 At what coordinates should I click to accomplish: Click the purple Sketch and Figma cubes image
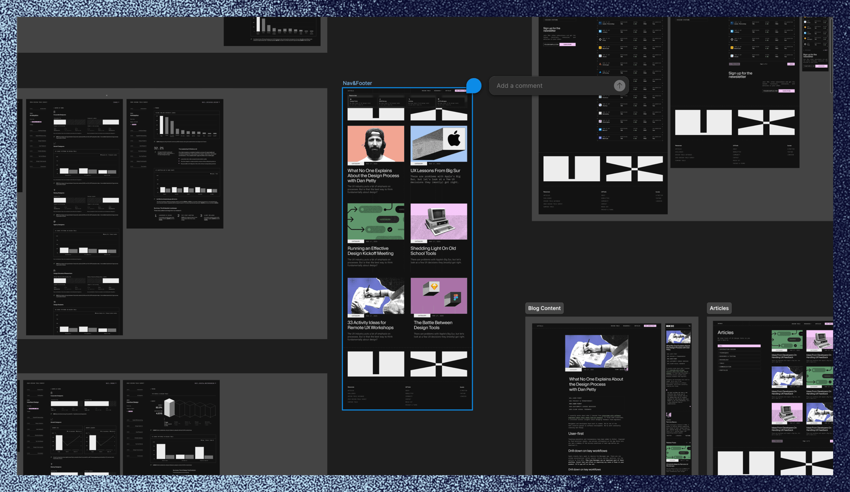pyautogui.click(x=438, y=296)
